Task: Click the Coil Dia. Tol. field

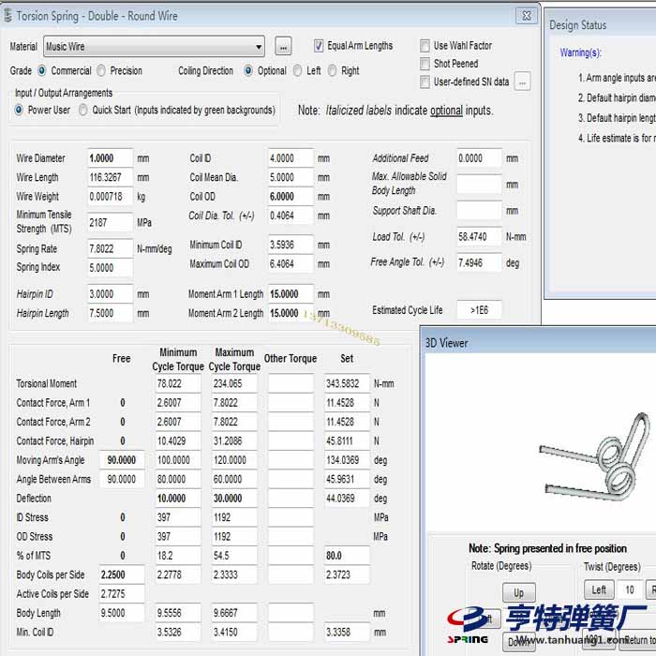Action: point(291,216)
